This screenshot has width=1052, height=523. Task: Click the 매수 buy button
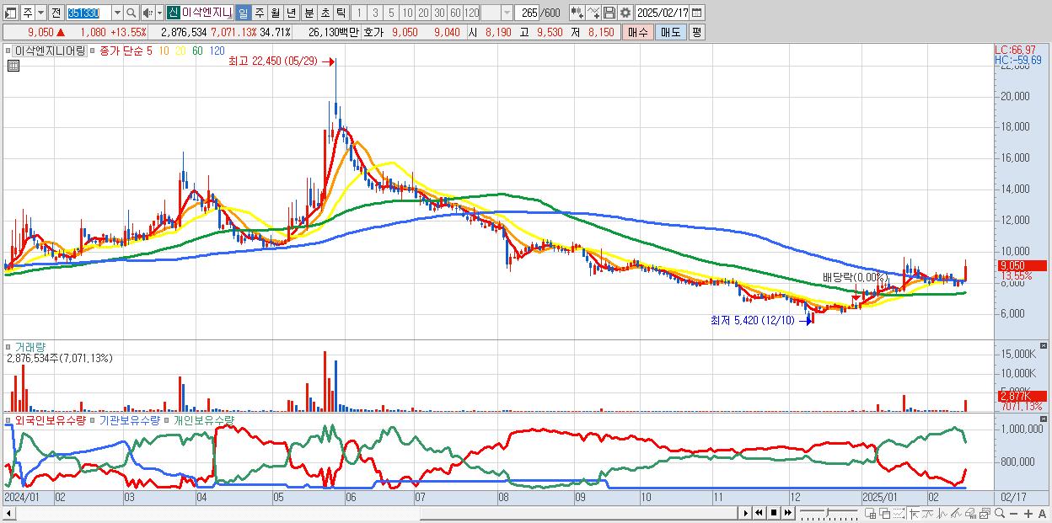click(638, 32)
